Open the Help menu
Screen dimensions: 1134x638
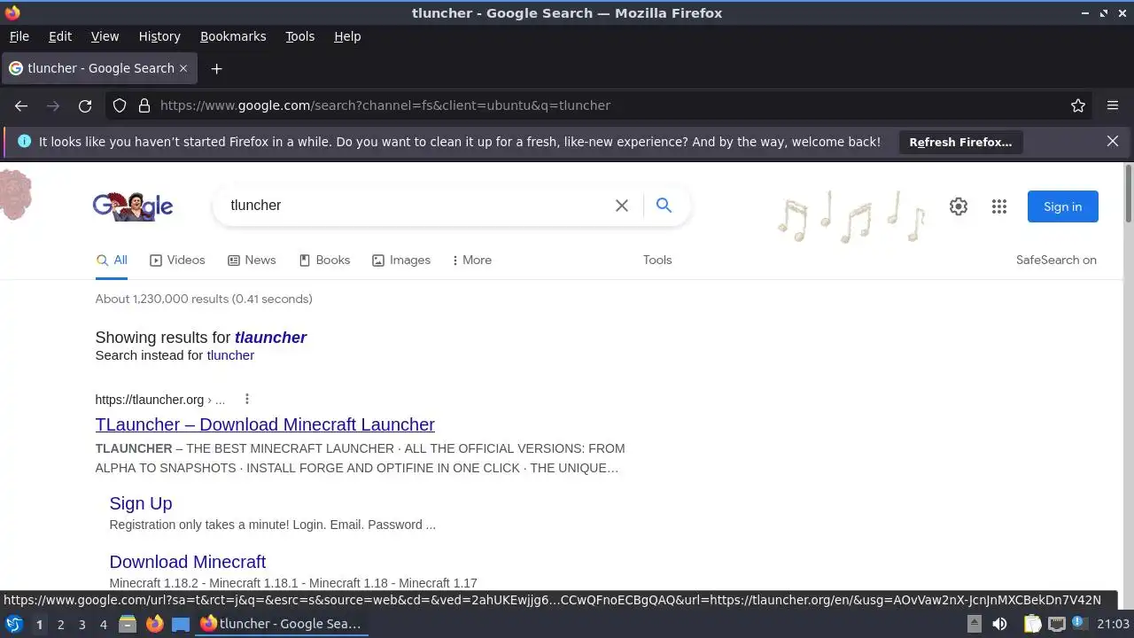pos(347,36)
